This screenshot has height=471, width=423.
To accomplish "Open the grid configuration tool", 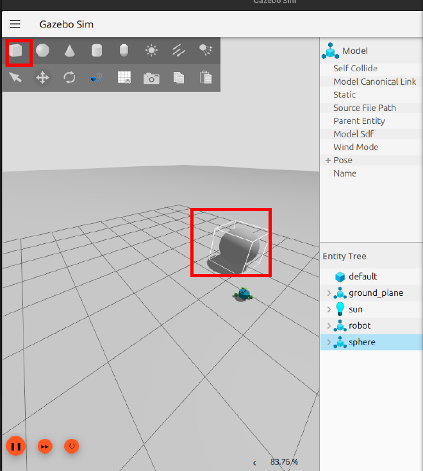I will pyautogui.click(x=124, y=78).
